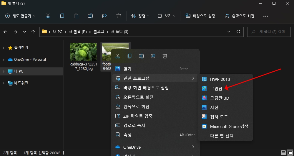Click Copy icon in context menu

129,56
